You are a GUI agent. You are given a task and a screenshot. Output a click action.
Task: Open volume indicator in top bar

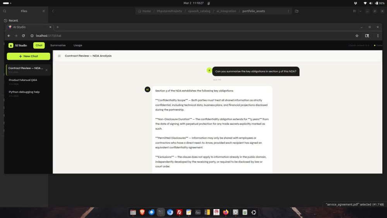(371, 3)
